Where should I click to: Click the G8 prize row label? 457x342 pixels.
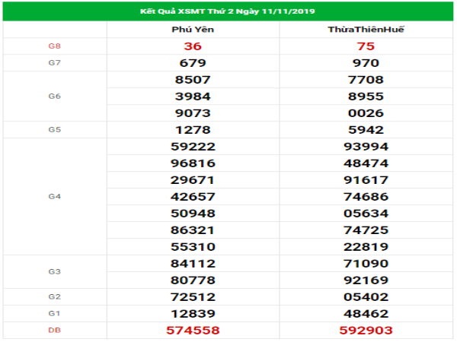[54, 46]
